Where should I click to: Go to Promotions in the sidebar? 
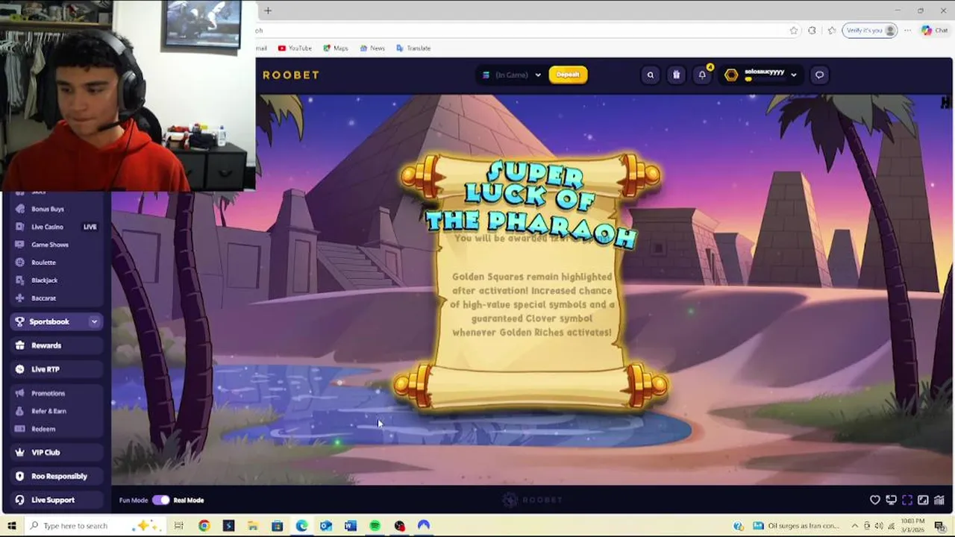coord(48,393)
